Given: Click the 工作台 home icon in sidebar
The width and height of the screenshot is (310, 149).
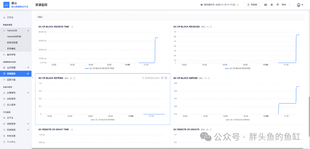Looking at the screenshot, I should tap(4, 17).
